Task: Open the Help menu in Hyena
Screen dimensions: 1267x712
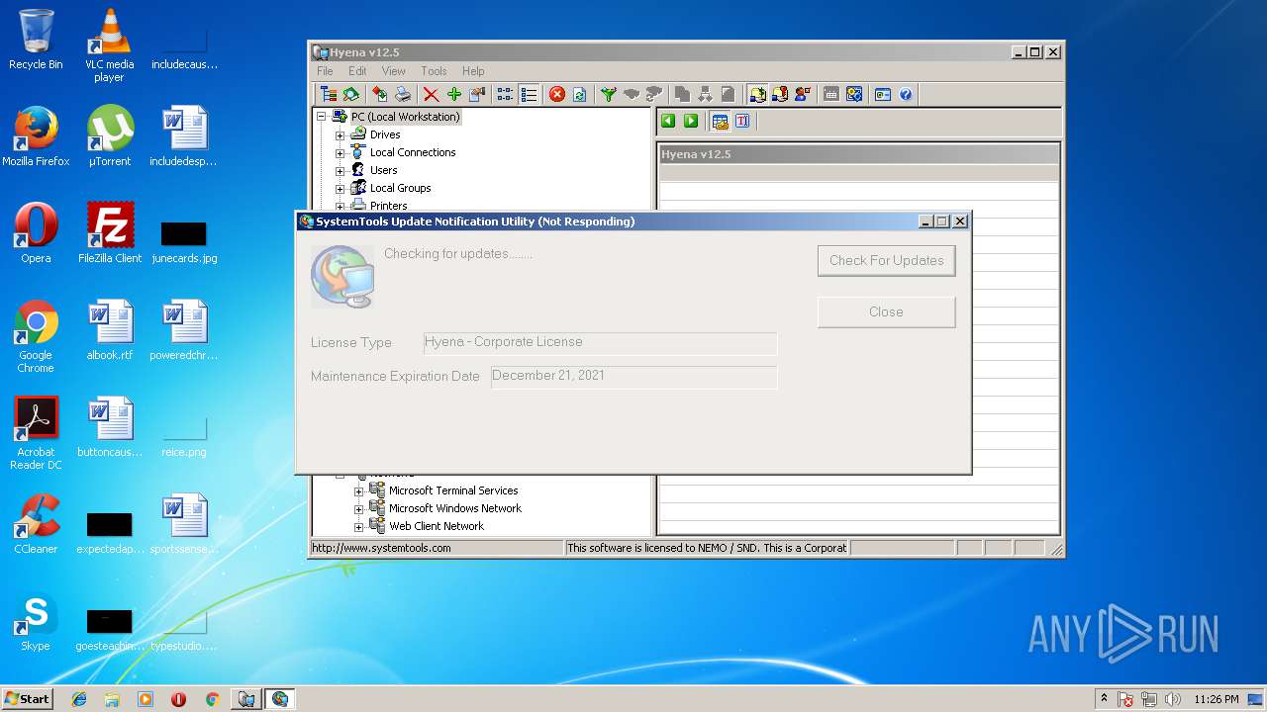Action: click(473, 71)
